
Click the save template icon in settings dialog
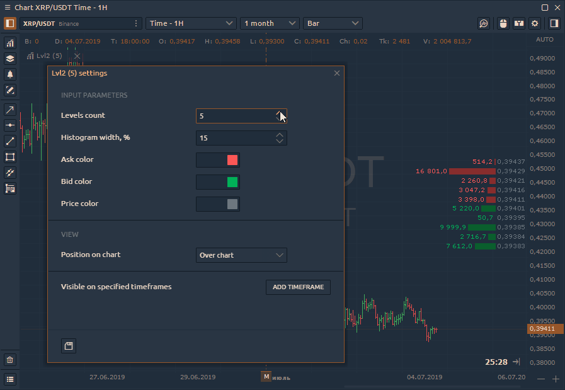[69, 346]
